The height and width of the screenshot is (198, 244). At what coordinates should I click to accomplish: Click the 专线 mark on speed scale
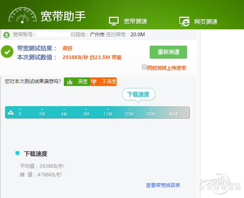[x=173, y=114]
